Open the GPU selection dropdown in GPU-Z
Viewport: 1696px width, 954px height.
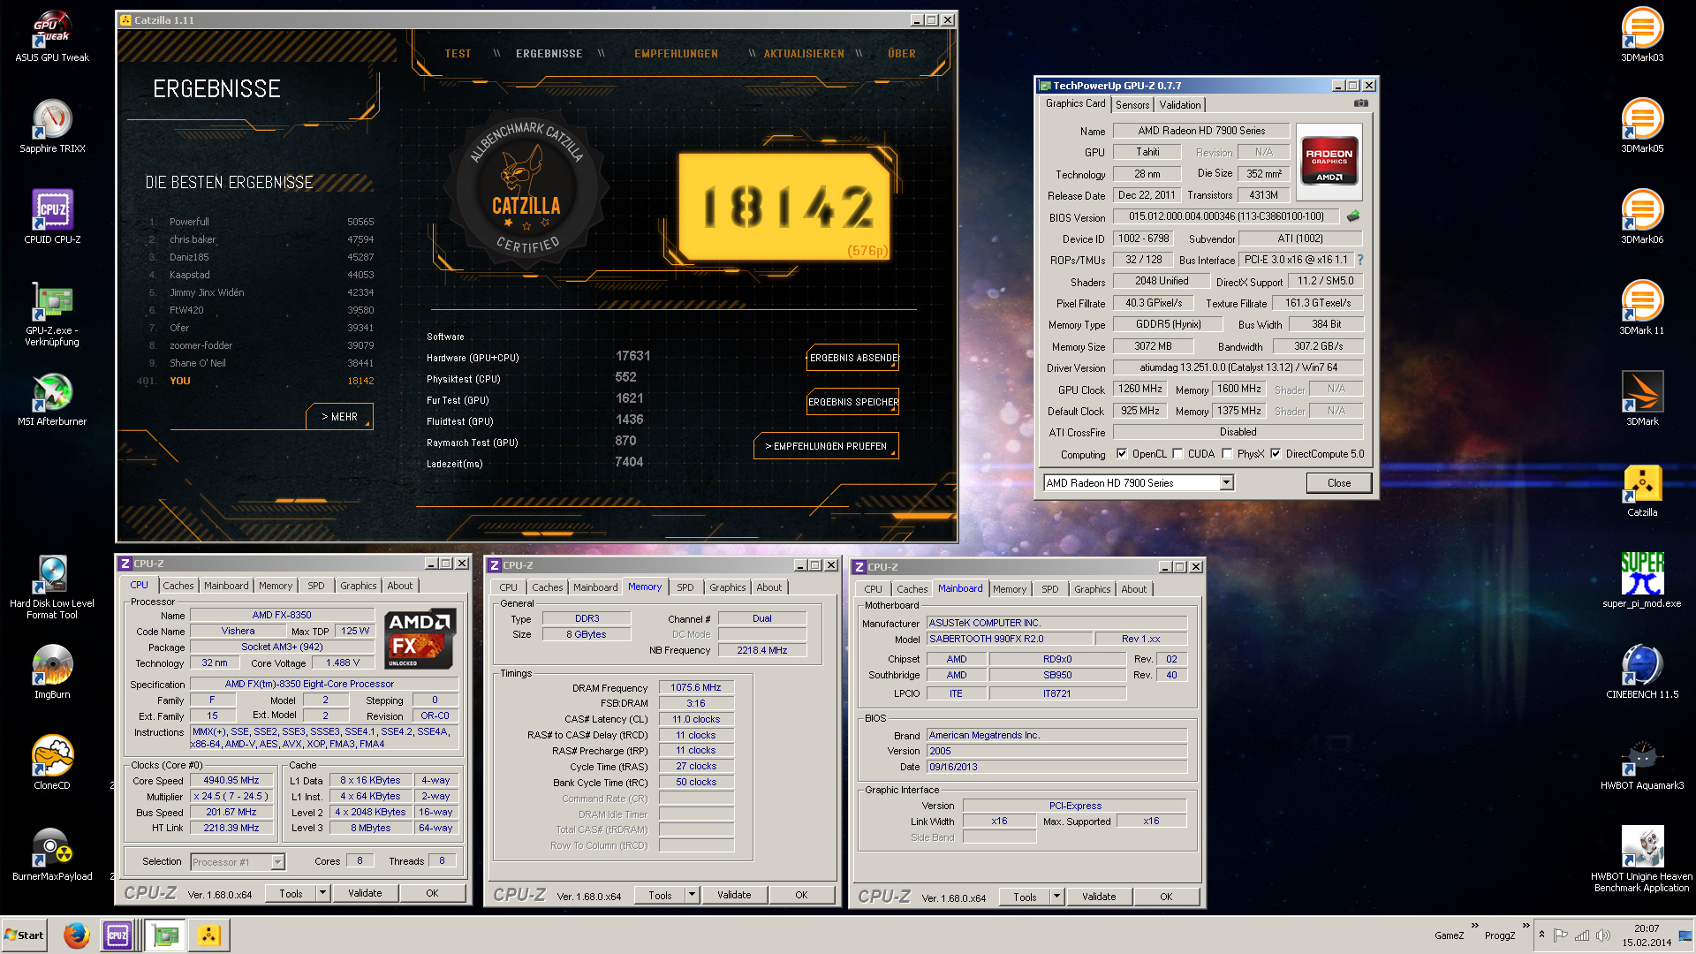pos(1226,483)
